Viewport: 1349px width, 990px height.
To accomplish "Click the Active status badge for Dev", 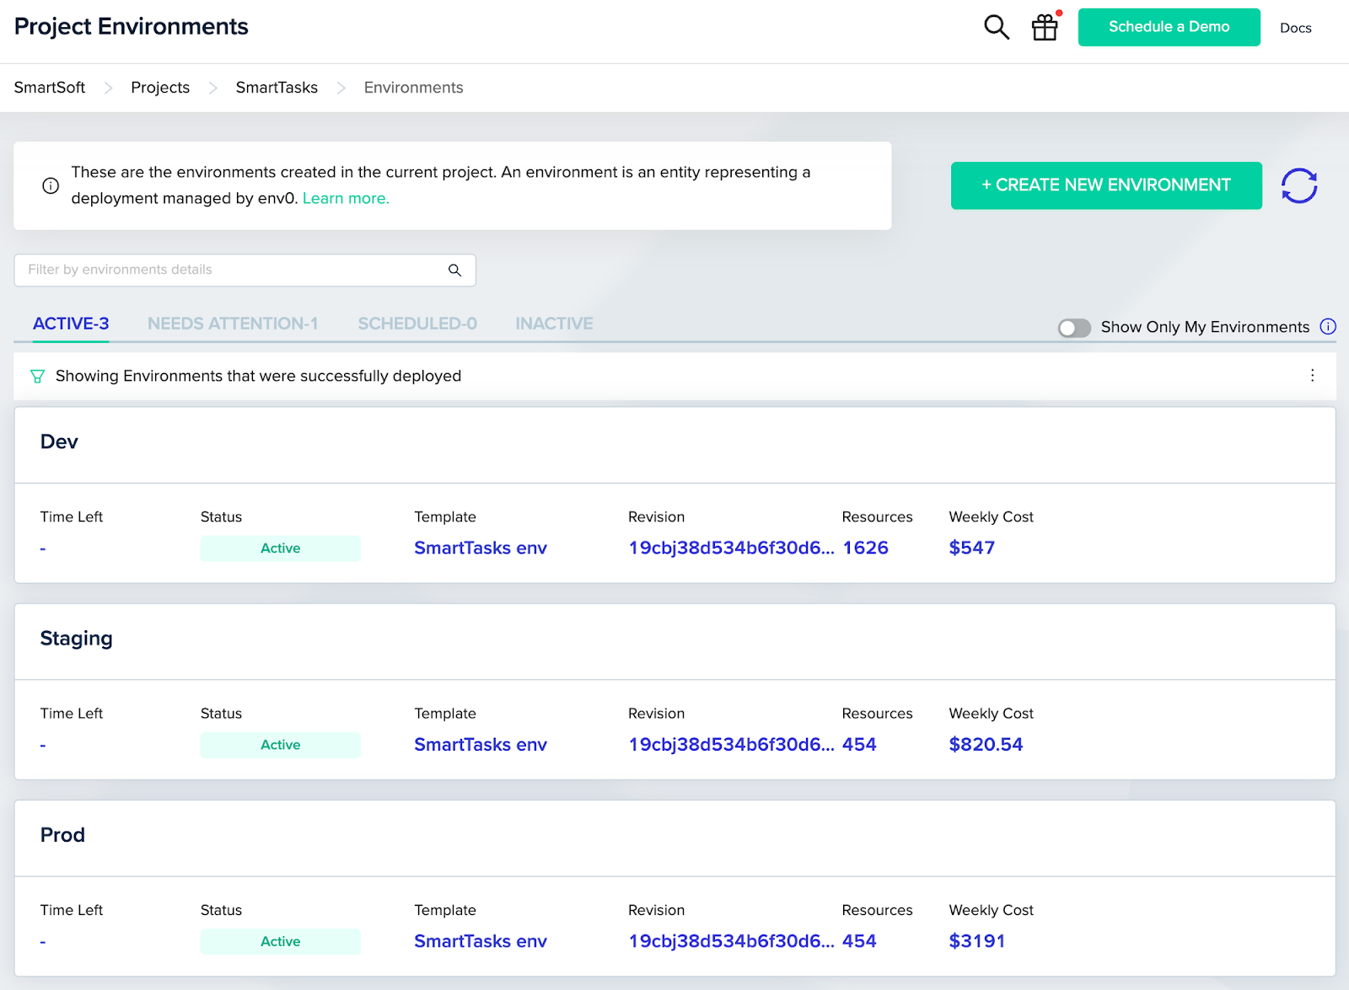I will click(280, 549).
